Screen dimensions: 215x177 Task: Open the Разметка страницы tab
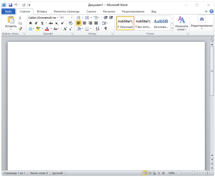[x=66, y=12]
